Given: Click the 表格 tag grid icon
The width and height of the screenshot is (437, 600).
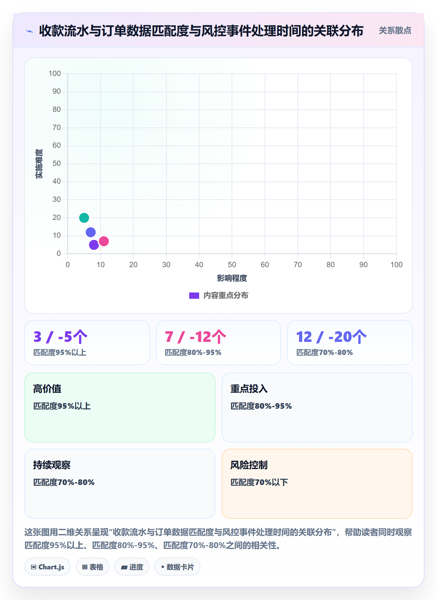Looking at the screenshot, I should coord(85,567).
